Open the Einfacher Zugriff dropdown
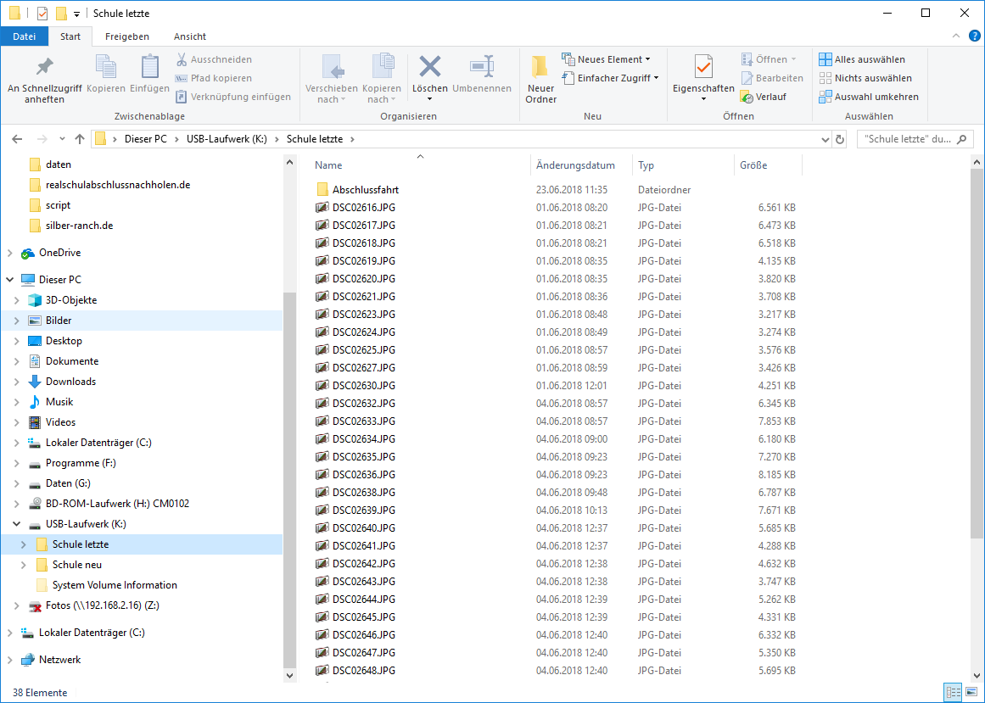Screen dimensions: 985x703 (611, 78)
